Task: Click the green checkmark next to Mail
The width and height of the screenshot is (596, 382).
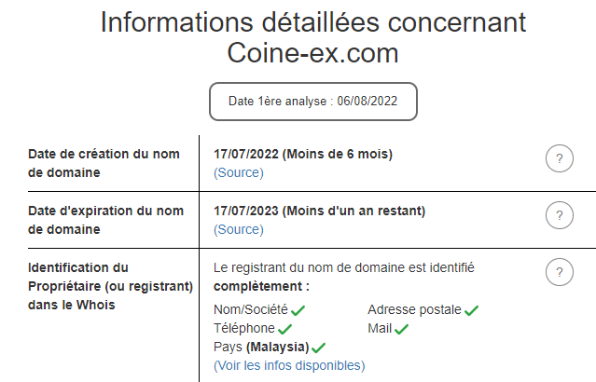Action: pyautogui.click(x=402, y=329)
